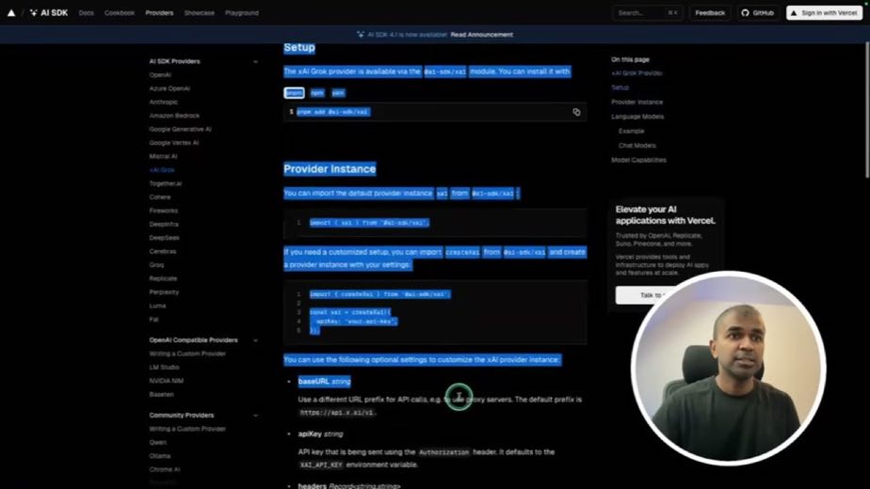Open Perplexity provider page

click(164, 292)
